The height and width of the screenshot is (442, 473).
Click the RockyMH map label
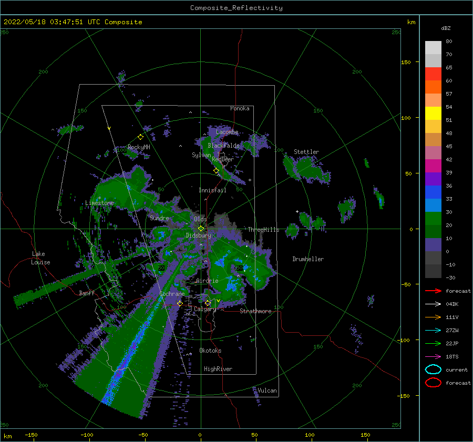click(x=139, y=147)
